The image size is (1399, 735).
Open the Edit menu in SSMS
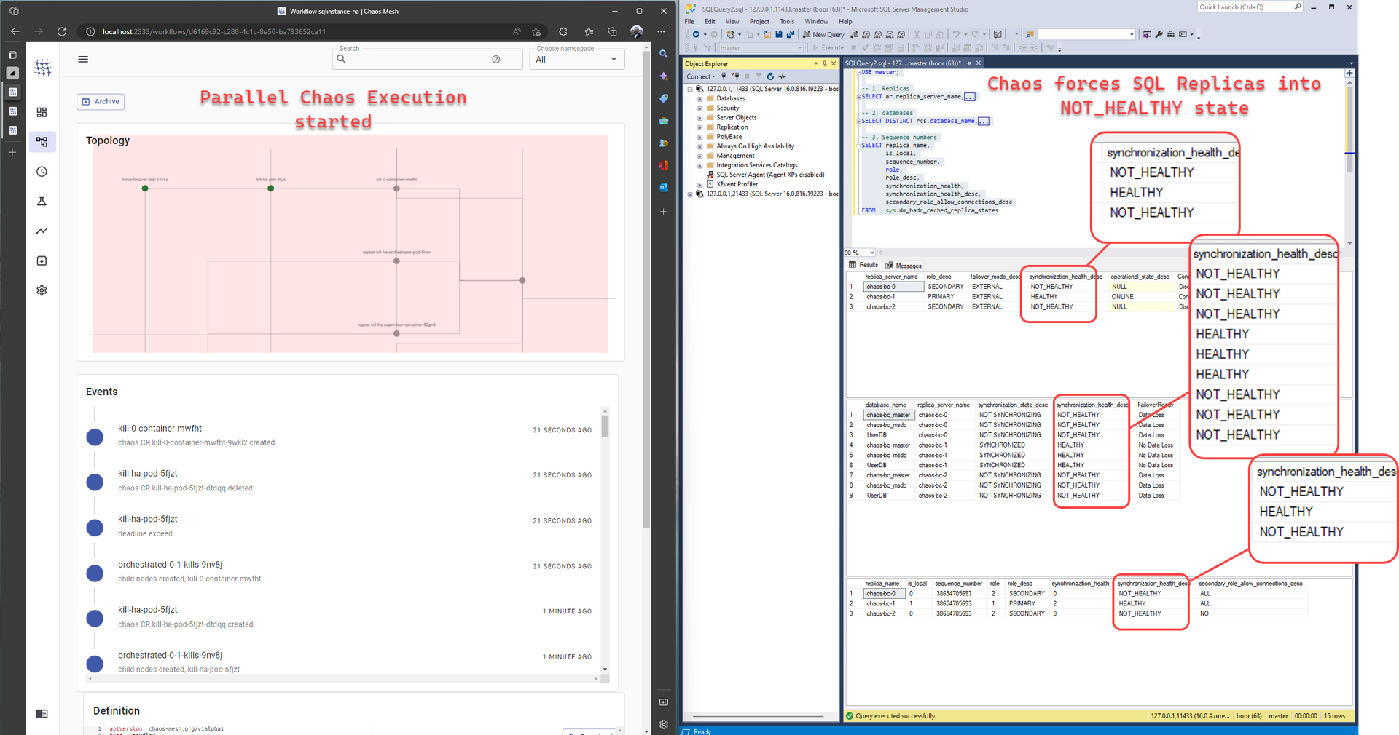point(710,22)
